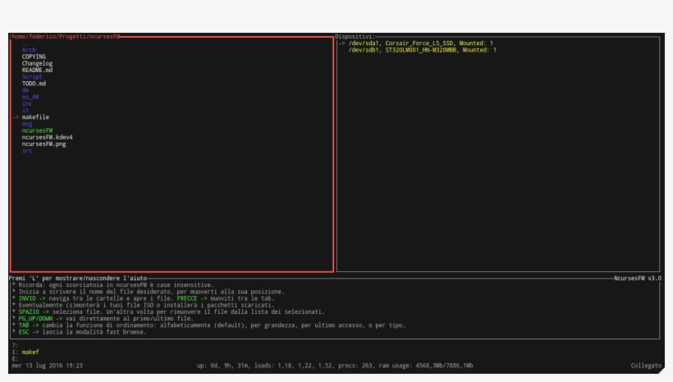
Task: Select the green ncursesFM executable
Action: (37, 130)
